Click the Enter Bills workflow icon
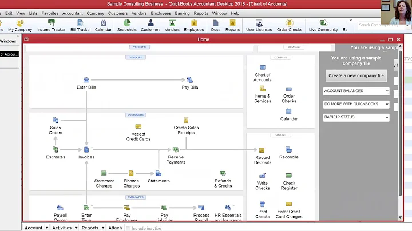 pyautogui.click(x=86, y=83)
